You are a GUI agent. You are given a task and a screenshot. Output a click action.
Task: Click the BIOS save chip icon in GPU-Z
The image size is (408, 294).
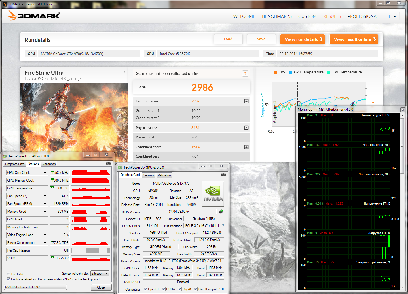221,212
